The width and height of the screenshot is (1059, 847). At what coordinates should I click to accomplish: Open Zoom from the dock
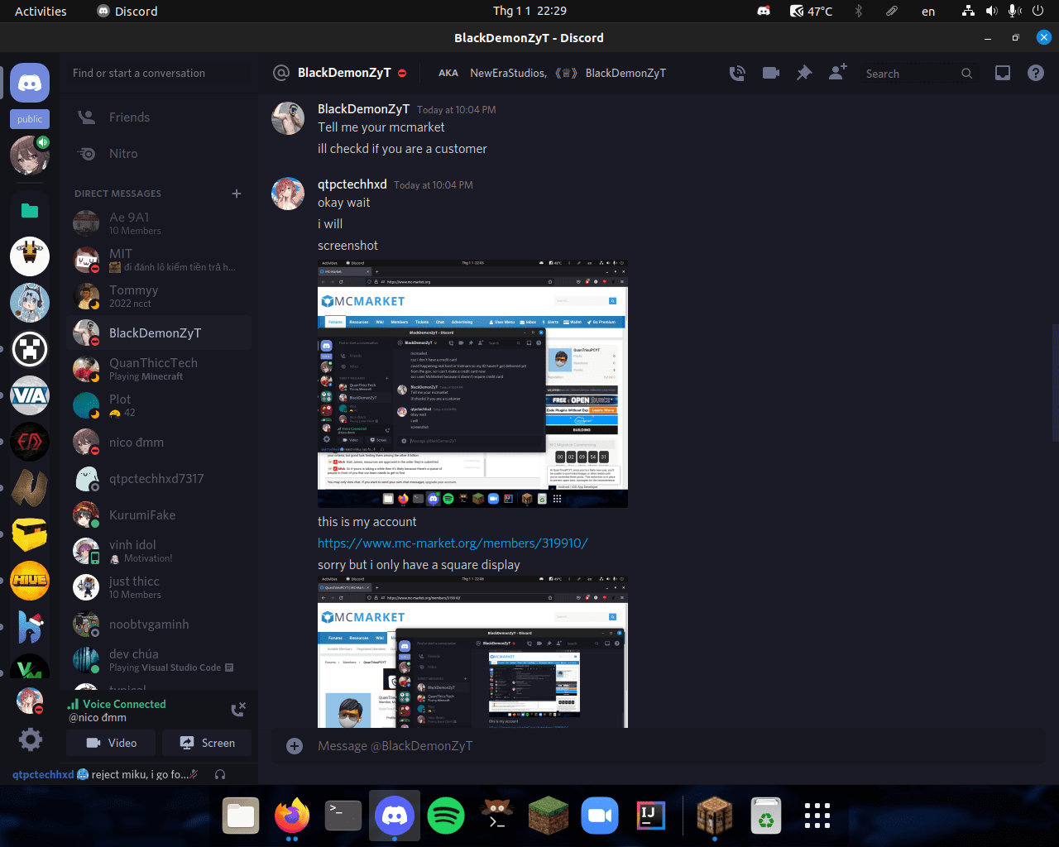(x=600, y=816)
